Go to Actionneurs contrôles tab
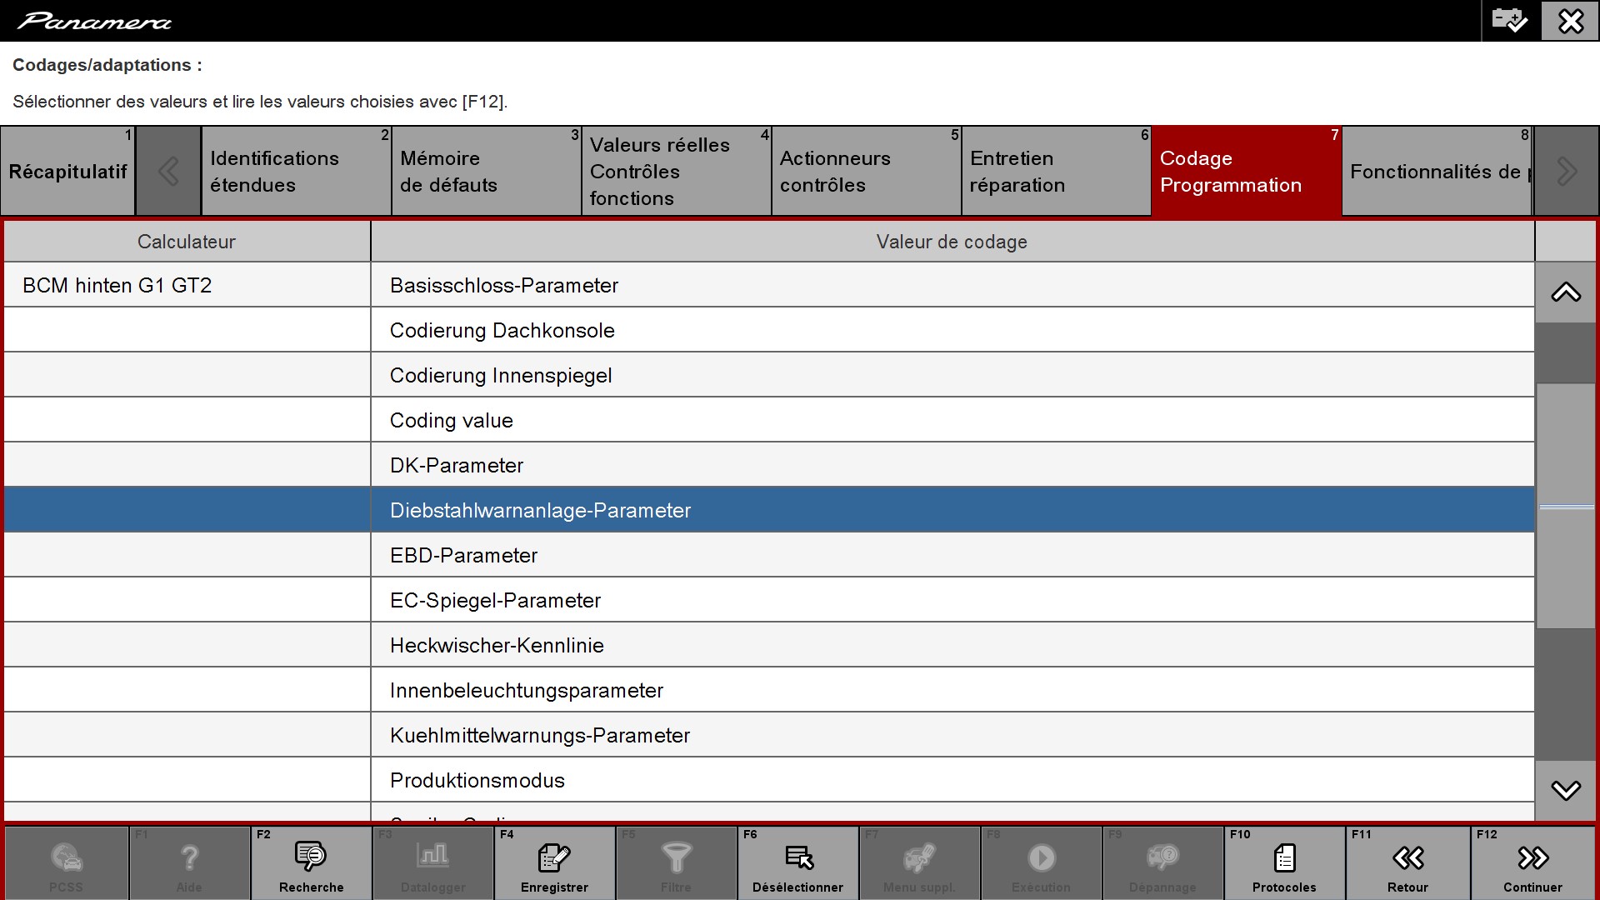This screenshot has height=900, width=1600. coord(866,171)
